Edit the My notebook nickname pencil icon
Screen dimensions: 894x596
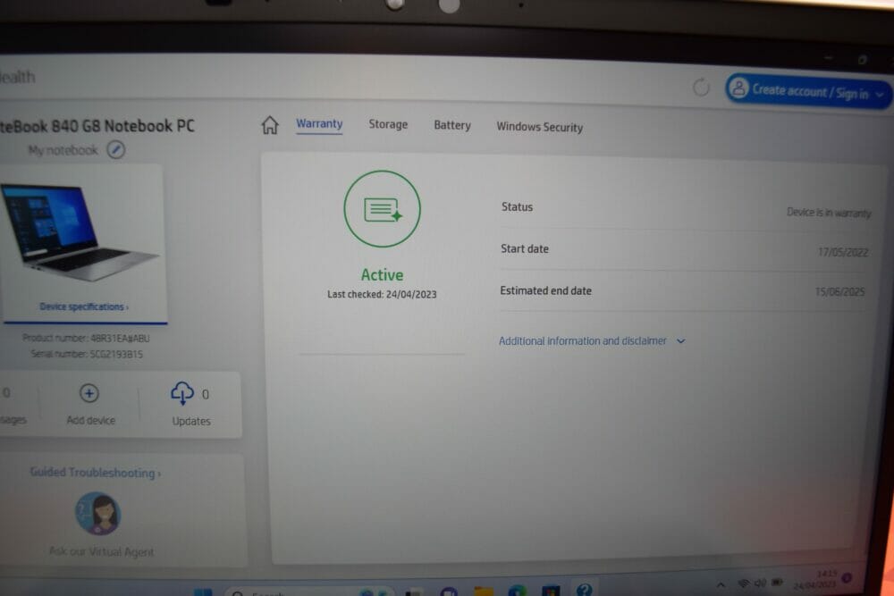(116, 150)
